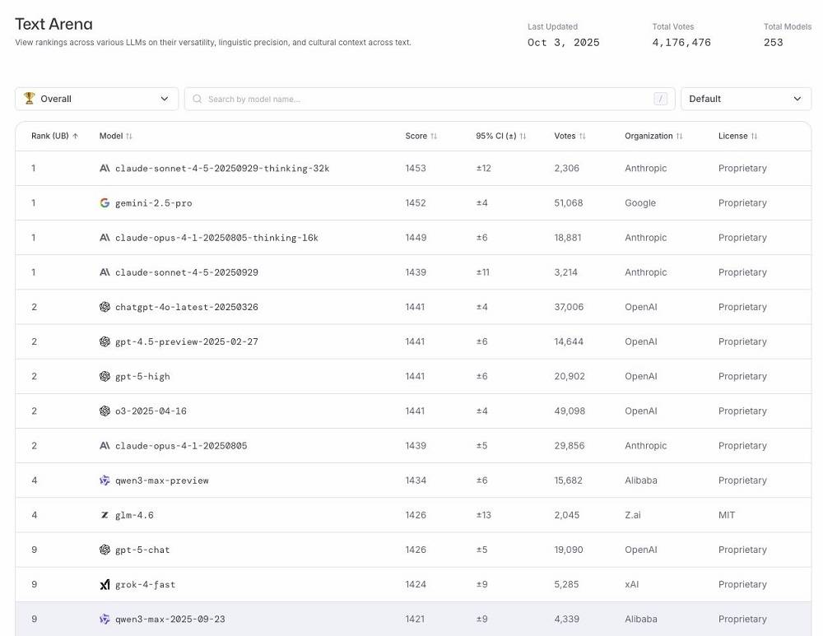Sort by the Organization column header

pos(653,137)
